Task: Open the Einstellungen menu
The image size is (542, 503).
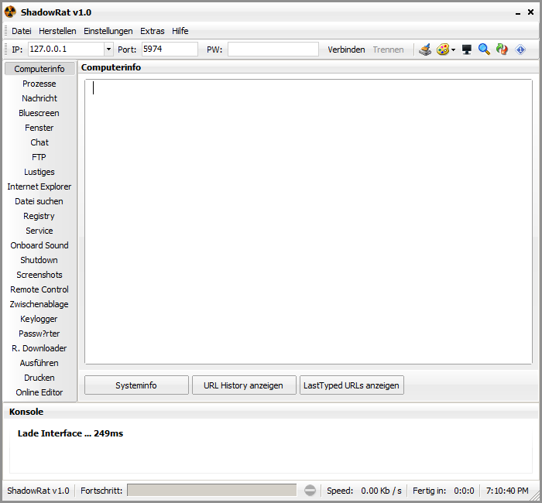Action: [x=108, y=31]
